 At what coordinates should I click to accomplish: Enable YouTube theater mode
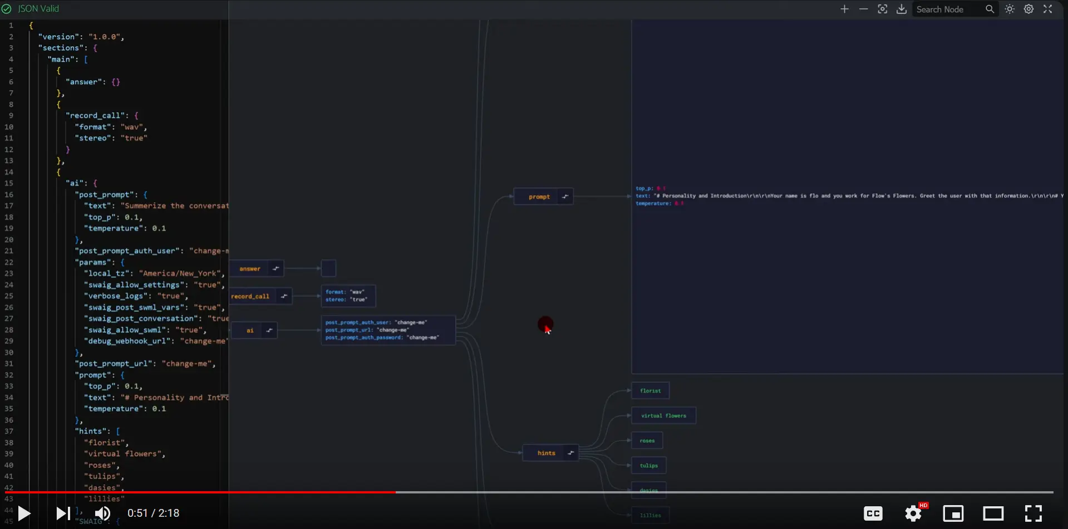pyautogui.click(x=993, y=513)
